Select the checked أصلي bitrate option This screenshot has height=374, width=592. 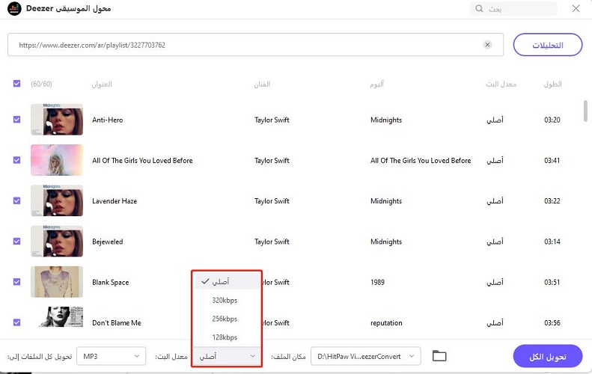tap(227, 281)
